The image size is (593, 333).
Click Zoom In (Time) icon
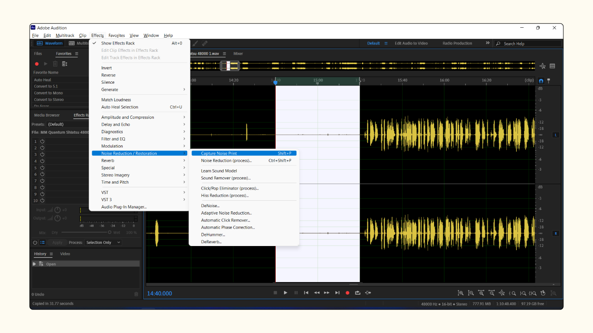(x=481, y=293)
